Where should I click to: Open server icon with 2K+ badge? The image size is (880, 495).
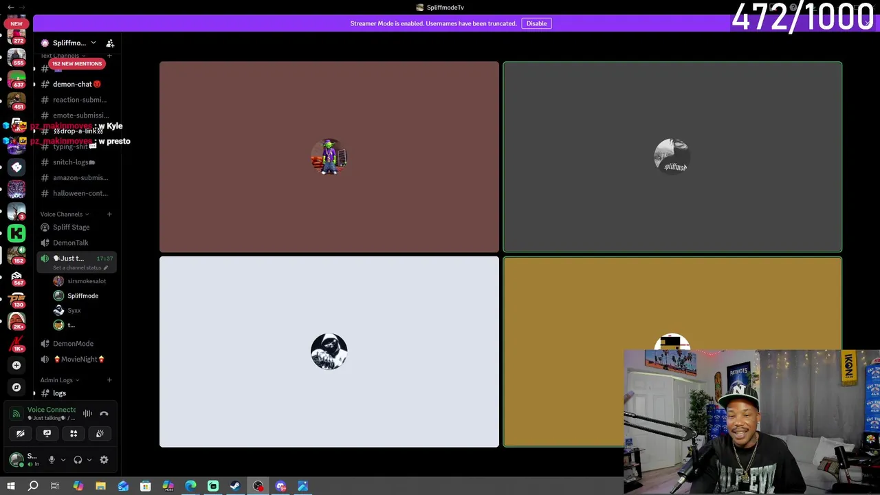tap(16, 321)
